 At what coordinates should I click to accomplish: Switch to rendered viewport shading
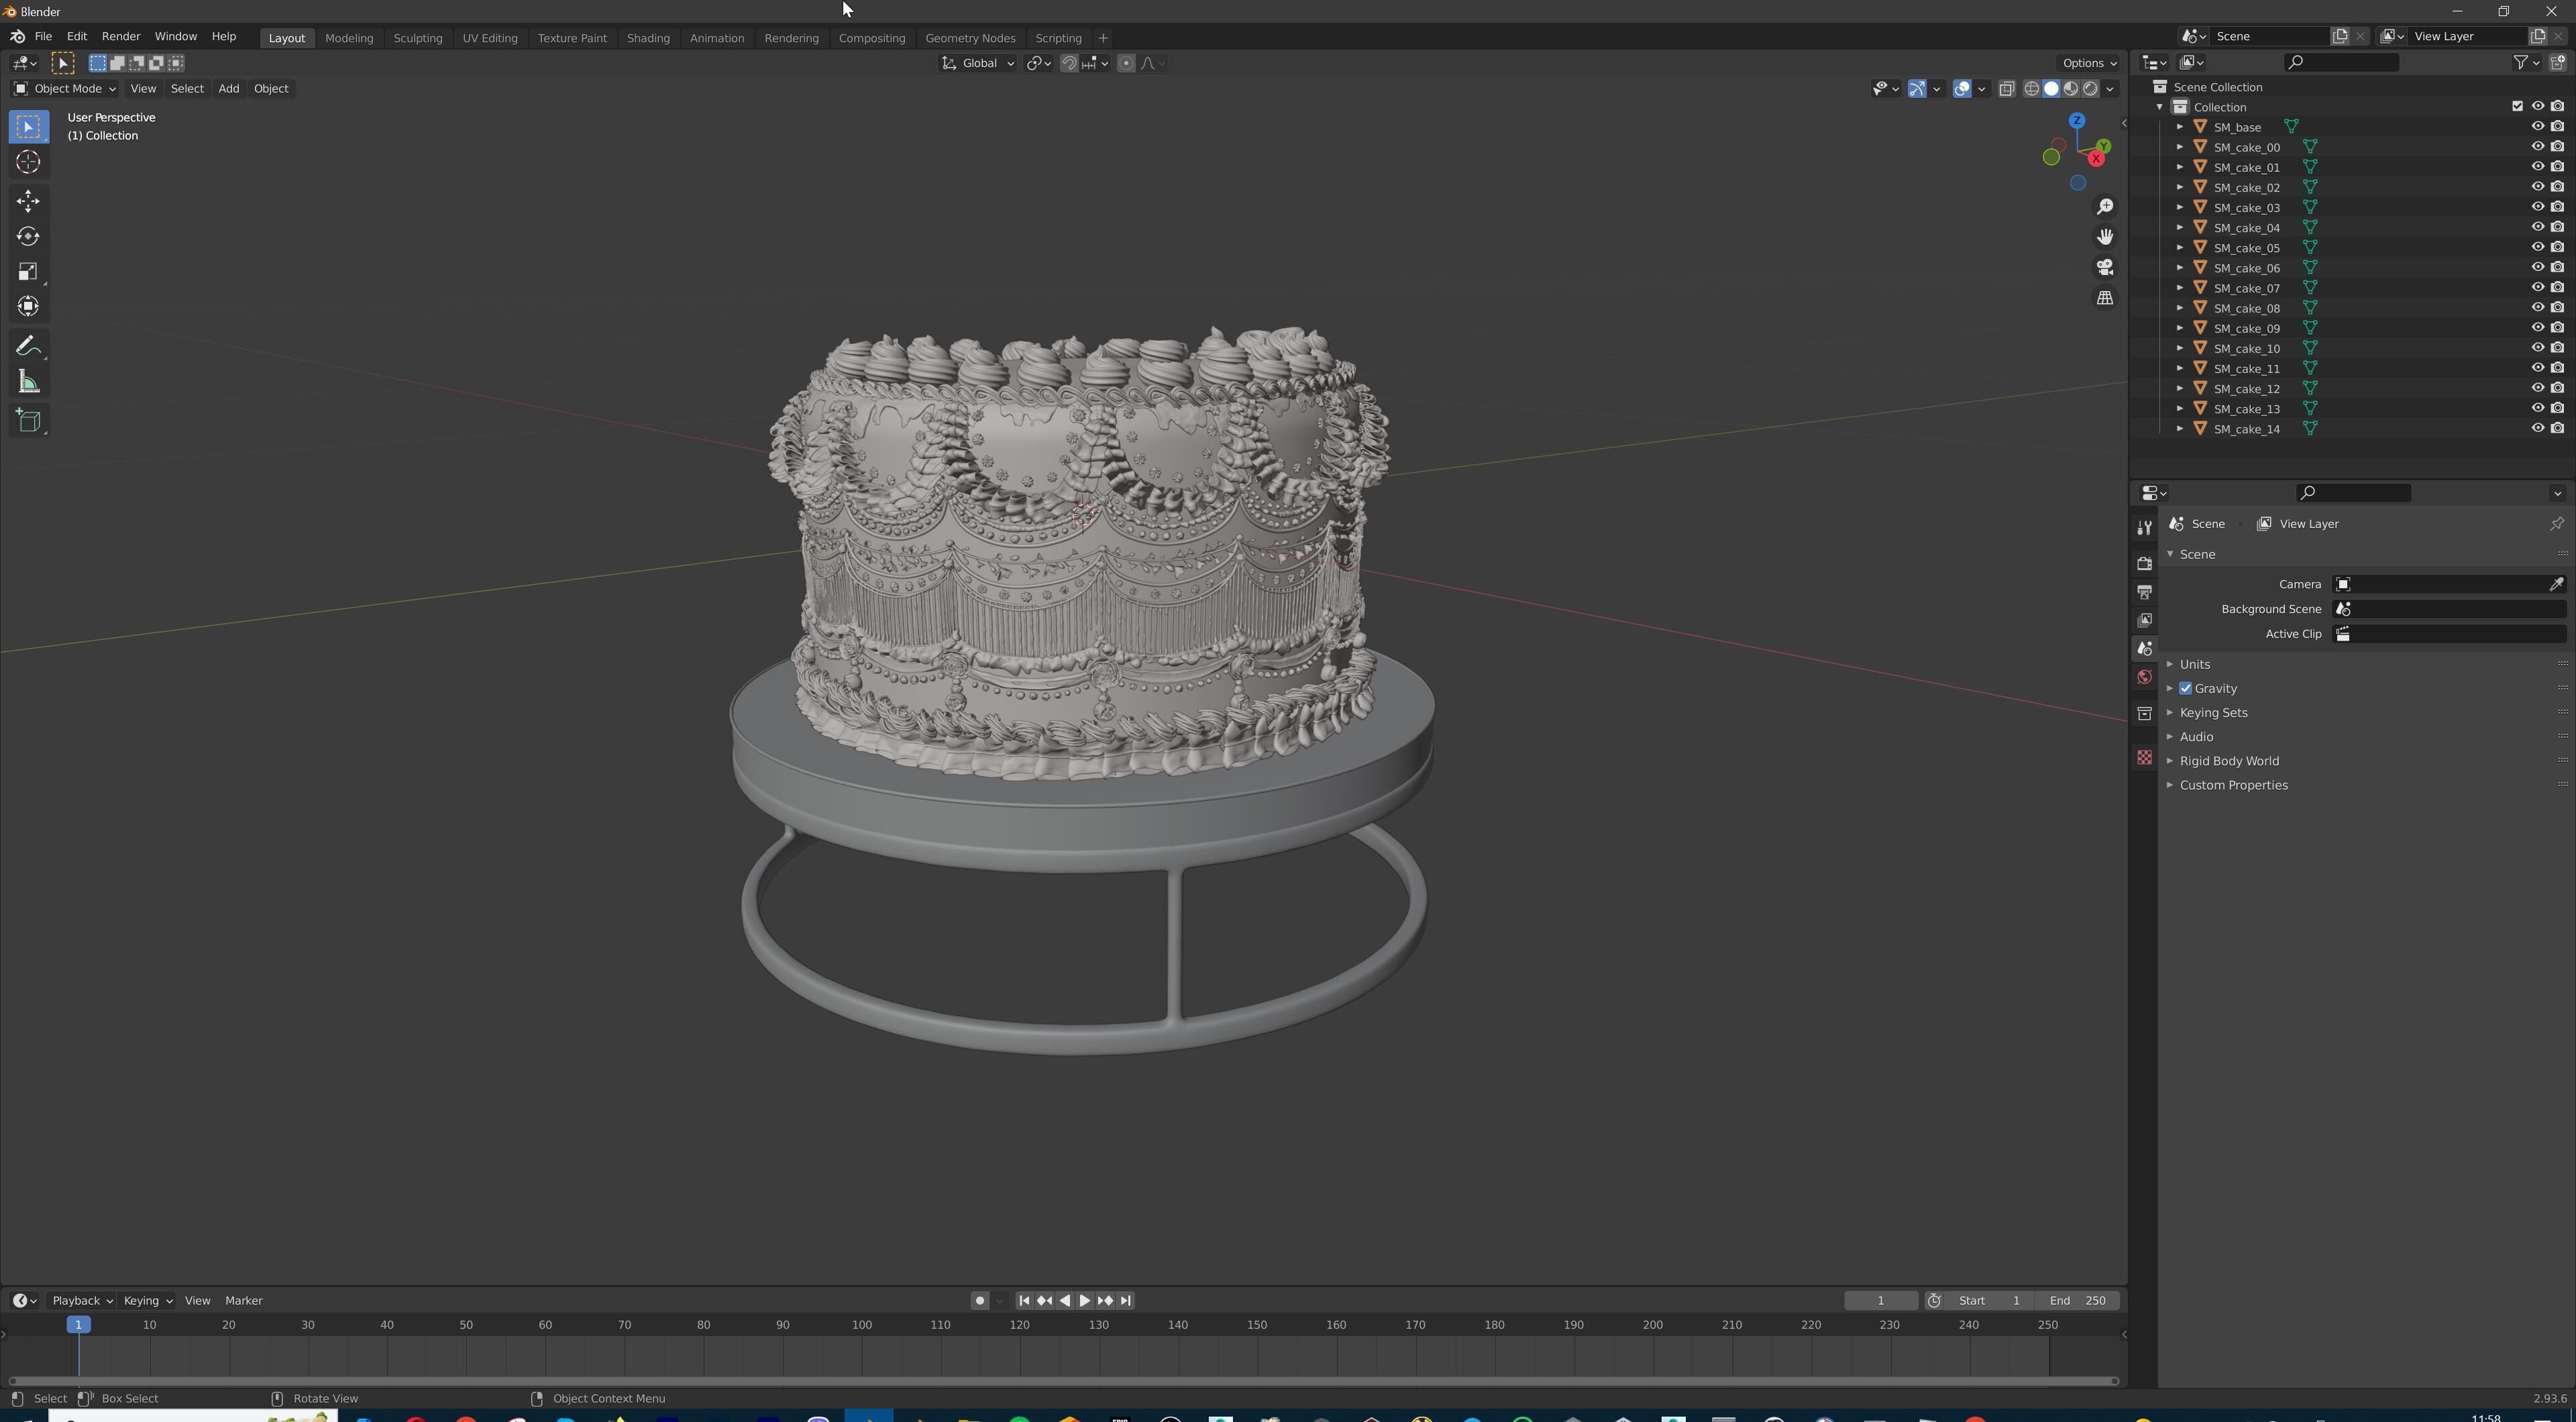pos(2090,89)
